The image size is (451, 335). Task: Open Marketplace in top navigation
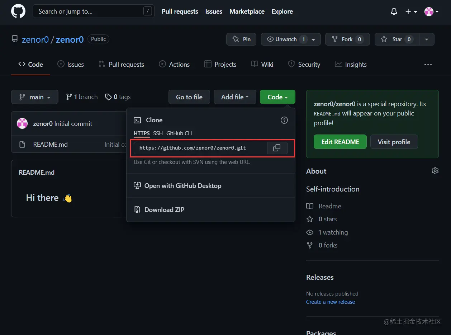pos(247,11)
